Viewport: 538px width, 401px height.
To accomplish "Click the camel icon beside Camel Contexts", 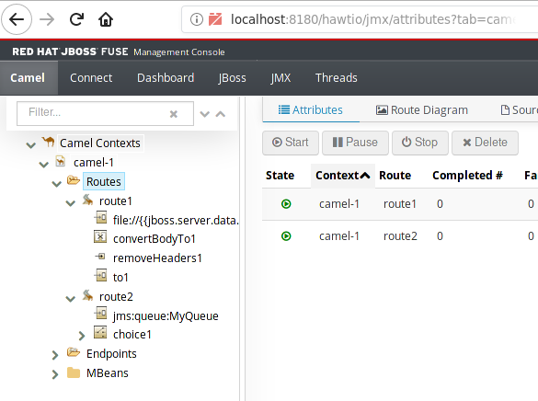I will pyautogui.click(x=49, y=142).
